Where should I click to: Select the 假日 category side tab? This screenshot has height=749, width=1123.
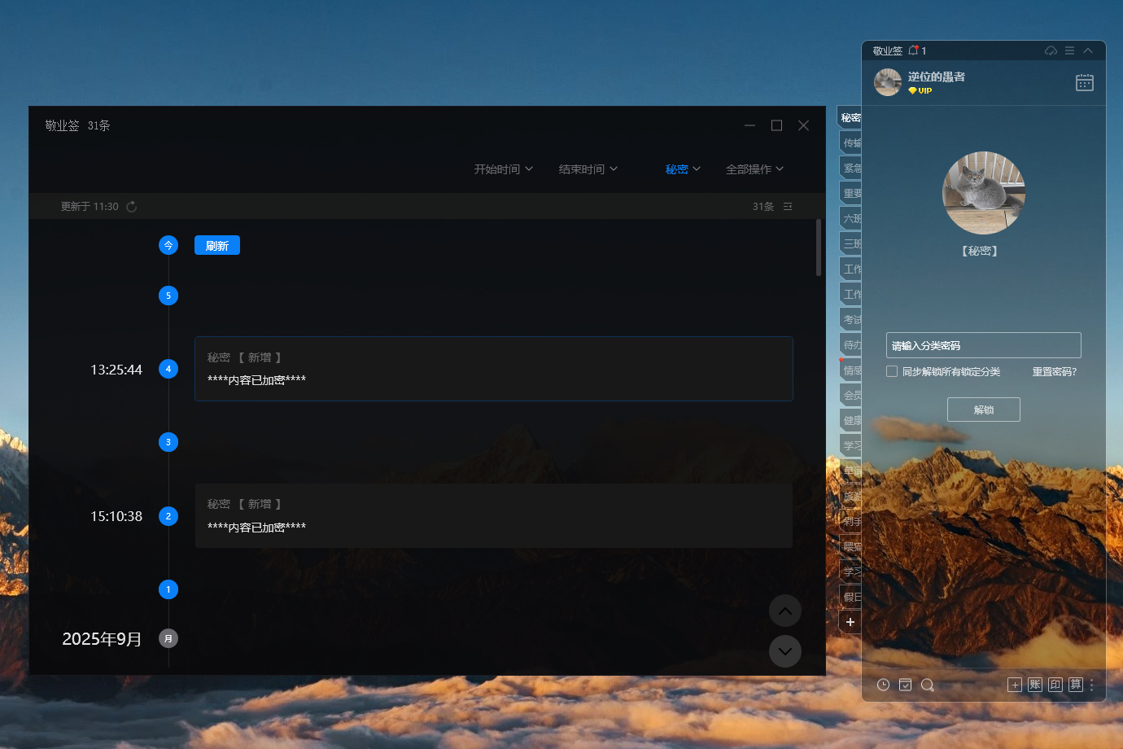[851, 597]
